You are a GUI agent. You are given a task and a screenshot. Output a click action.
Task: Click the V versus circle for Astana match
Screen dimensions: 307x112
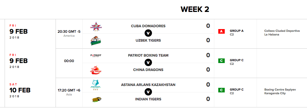pos(148,92)
